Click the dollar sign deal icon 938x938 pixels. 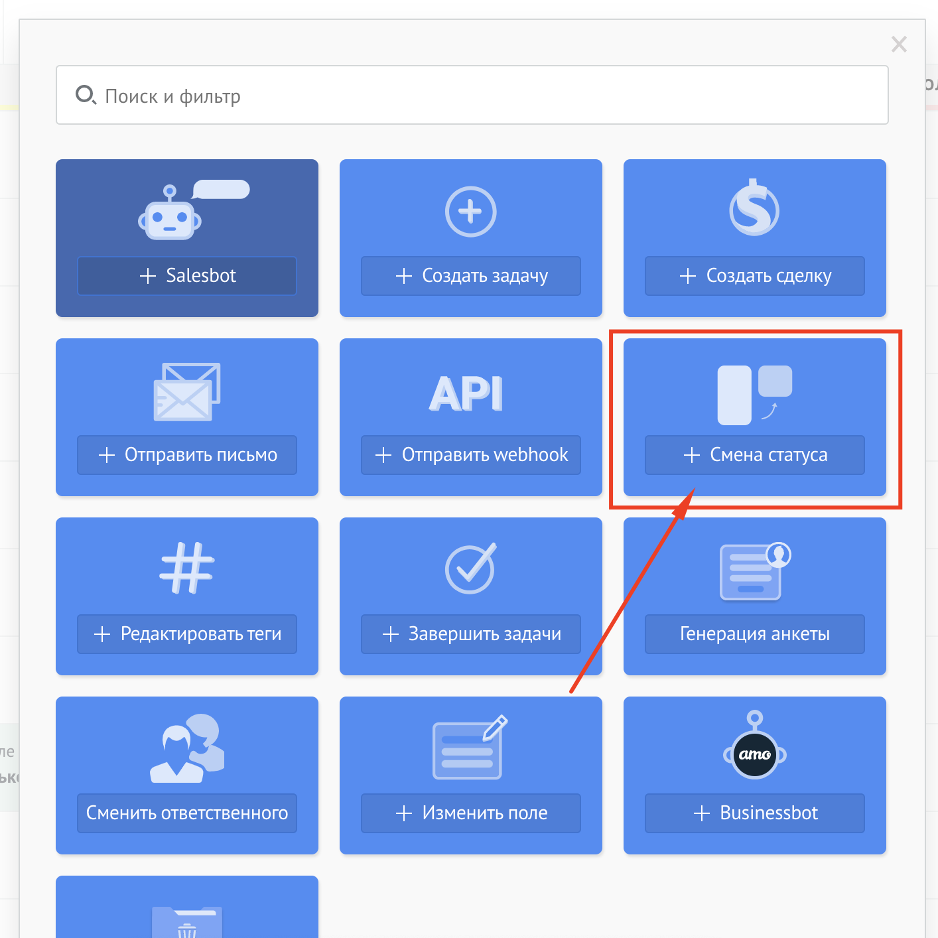tap(754, 208)
